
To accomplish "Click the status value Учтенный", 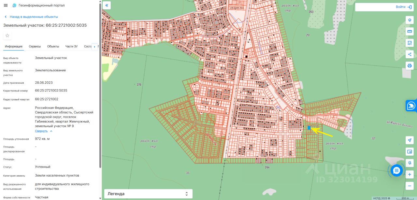I will pyautogui.click(x=43, y=167).
